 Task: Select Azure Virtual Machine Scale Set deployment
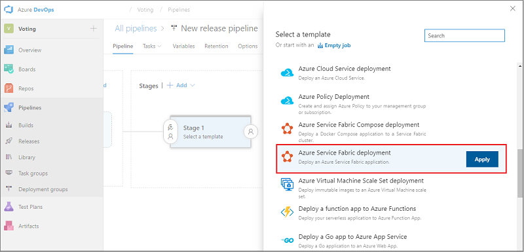pyautogui.click(x=390, y=187)
